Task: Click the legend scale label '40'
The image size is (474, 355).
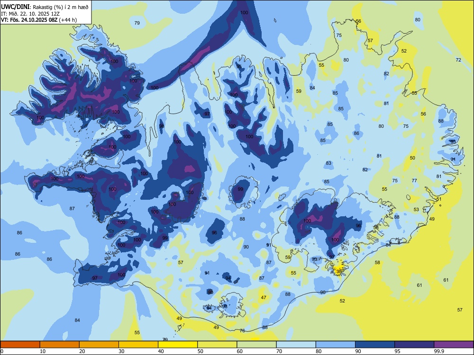Action: (x=161, y=351)
